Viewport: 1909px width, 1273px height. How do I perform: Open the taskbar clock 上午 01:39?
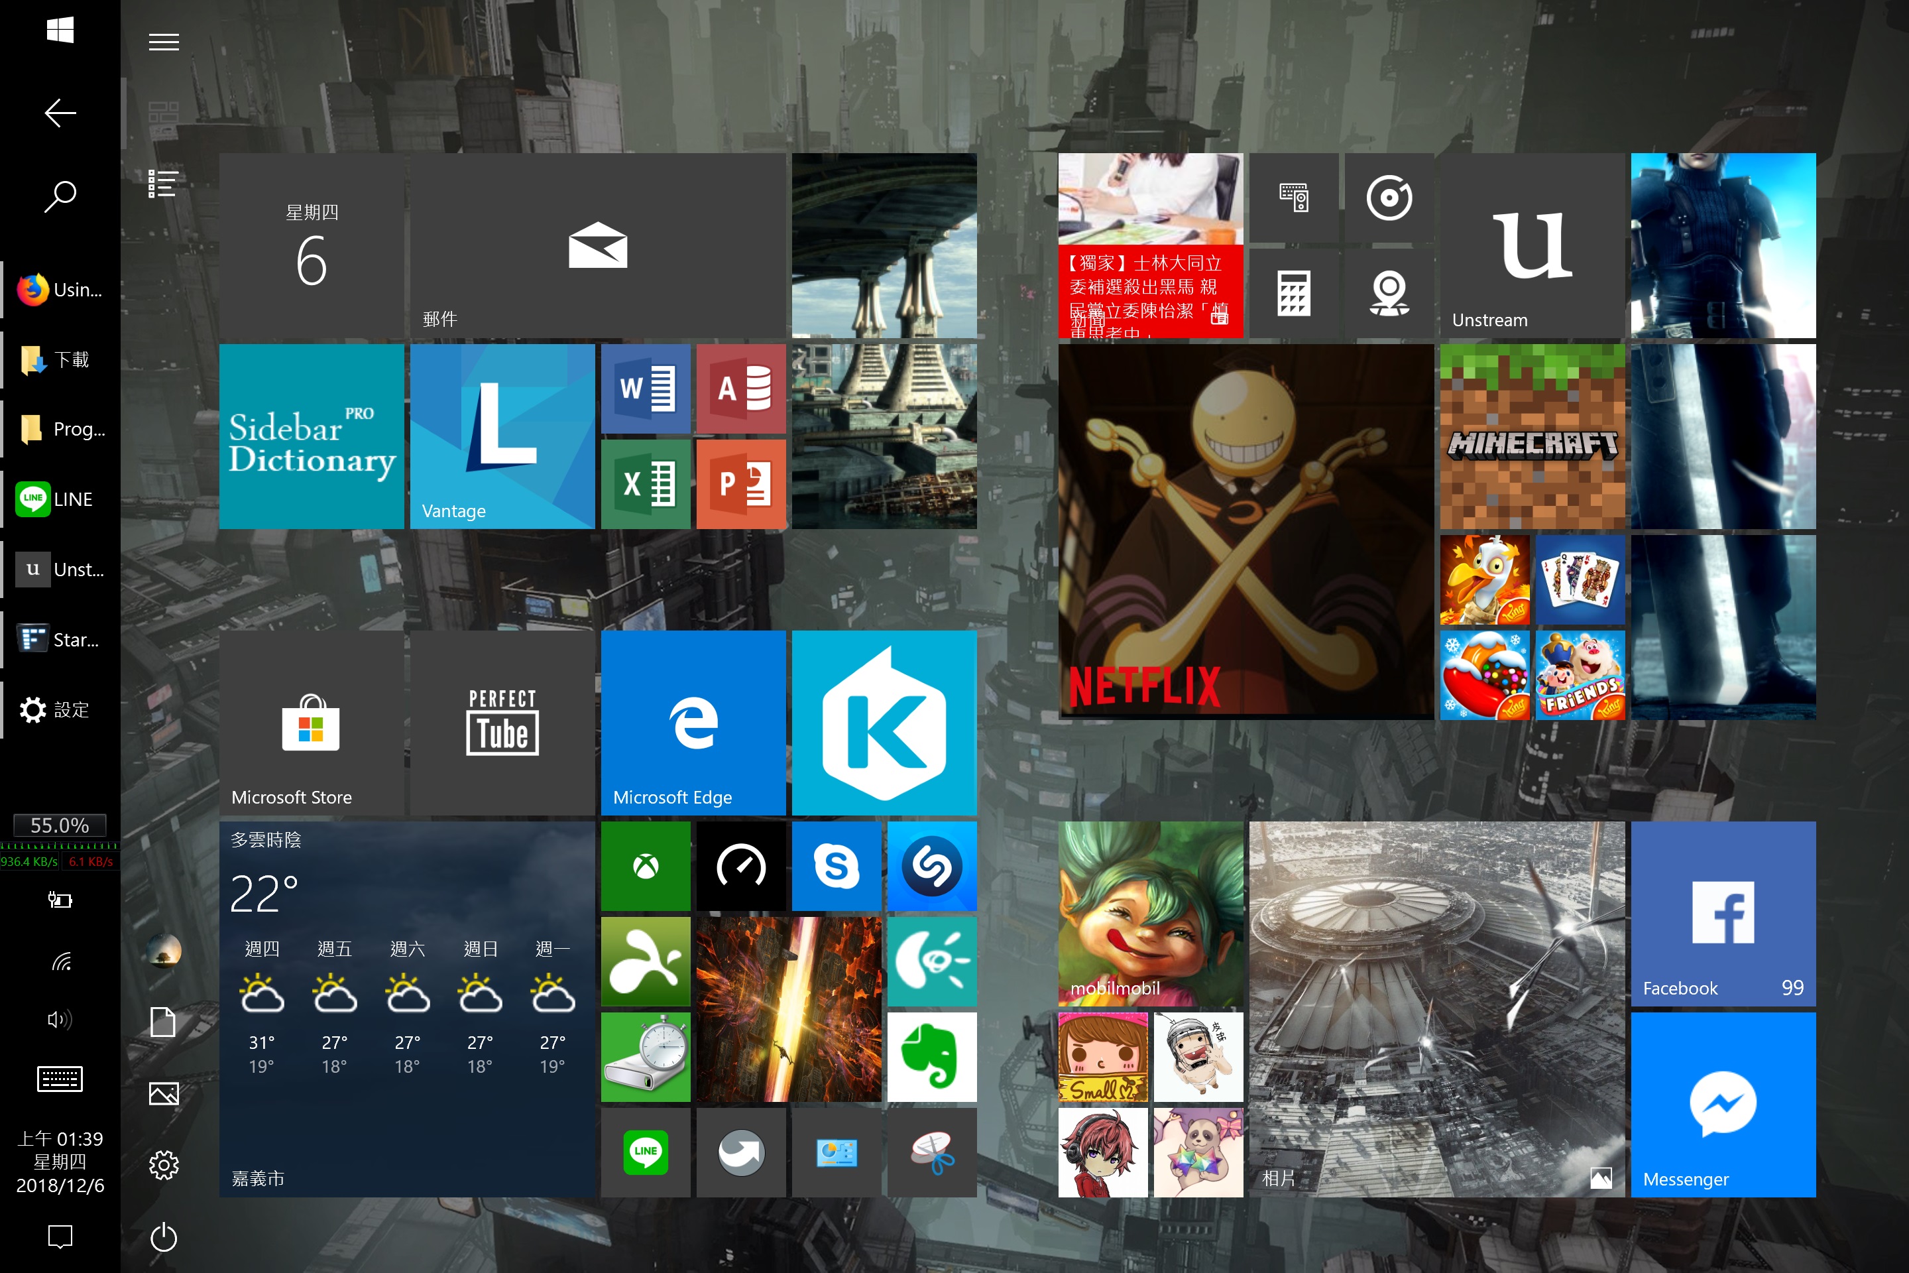60,1162
